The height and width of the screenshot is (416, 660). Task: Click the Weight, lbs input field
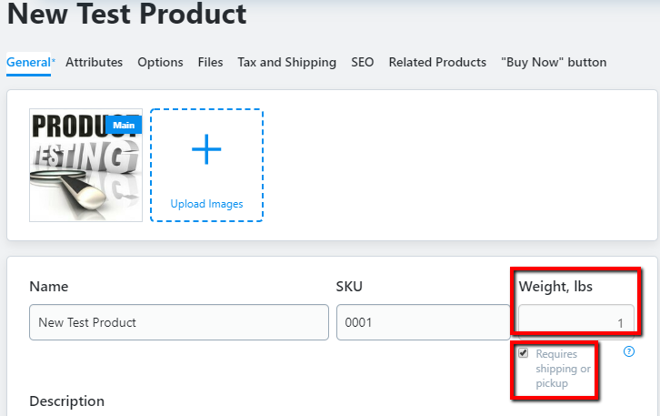(x=576, y=322)
